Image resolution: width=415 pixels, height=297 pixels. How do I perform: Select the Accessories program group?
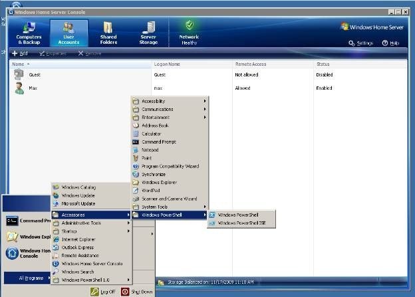91,215
